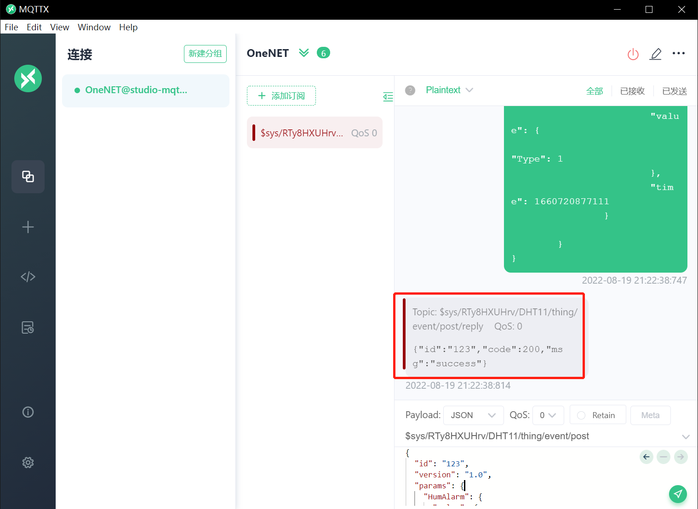Click the unread message count badge 6
Viewport: 698px width, 509px height.
(x=323, y=53)
